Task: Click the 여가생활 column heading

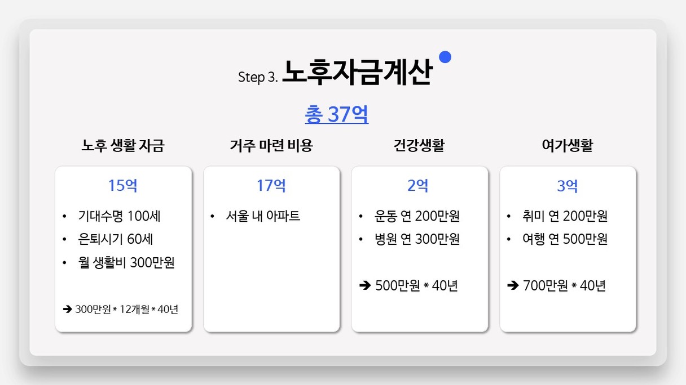Action: point(568,146)
